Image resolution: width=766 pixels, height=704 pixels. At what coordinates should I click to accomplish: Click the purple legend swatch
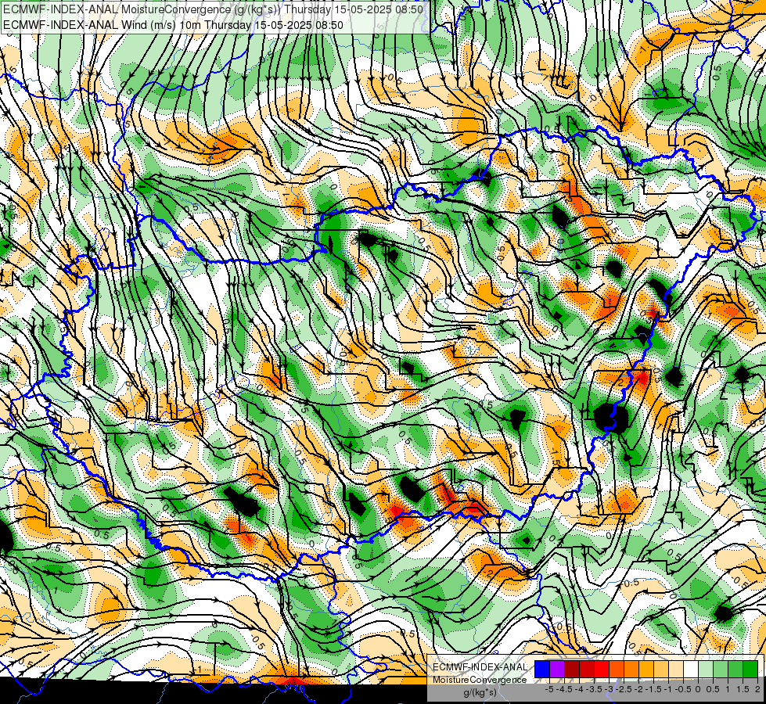point(557,669)
